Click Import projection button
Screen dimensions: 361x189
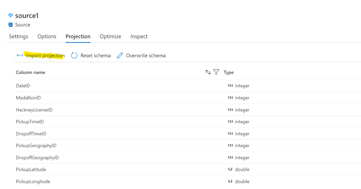point(41,55)
